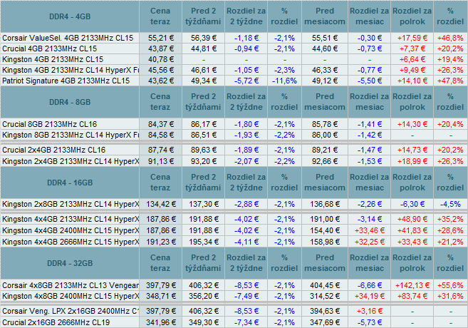Click the Crucial 4GB 2133MHz CL15 row name
This screenshot has height=328, width=468.
click(x=50, y=48)
